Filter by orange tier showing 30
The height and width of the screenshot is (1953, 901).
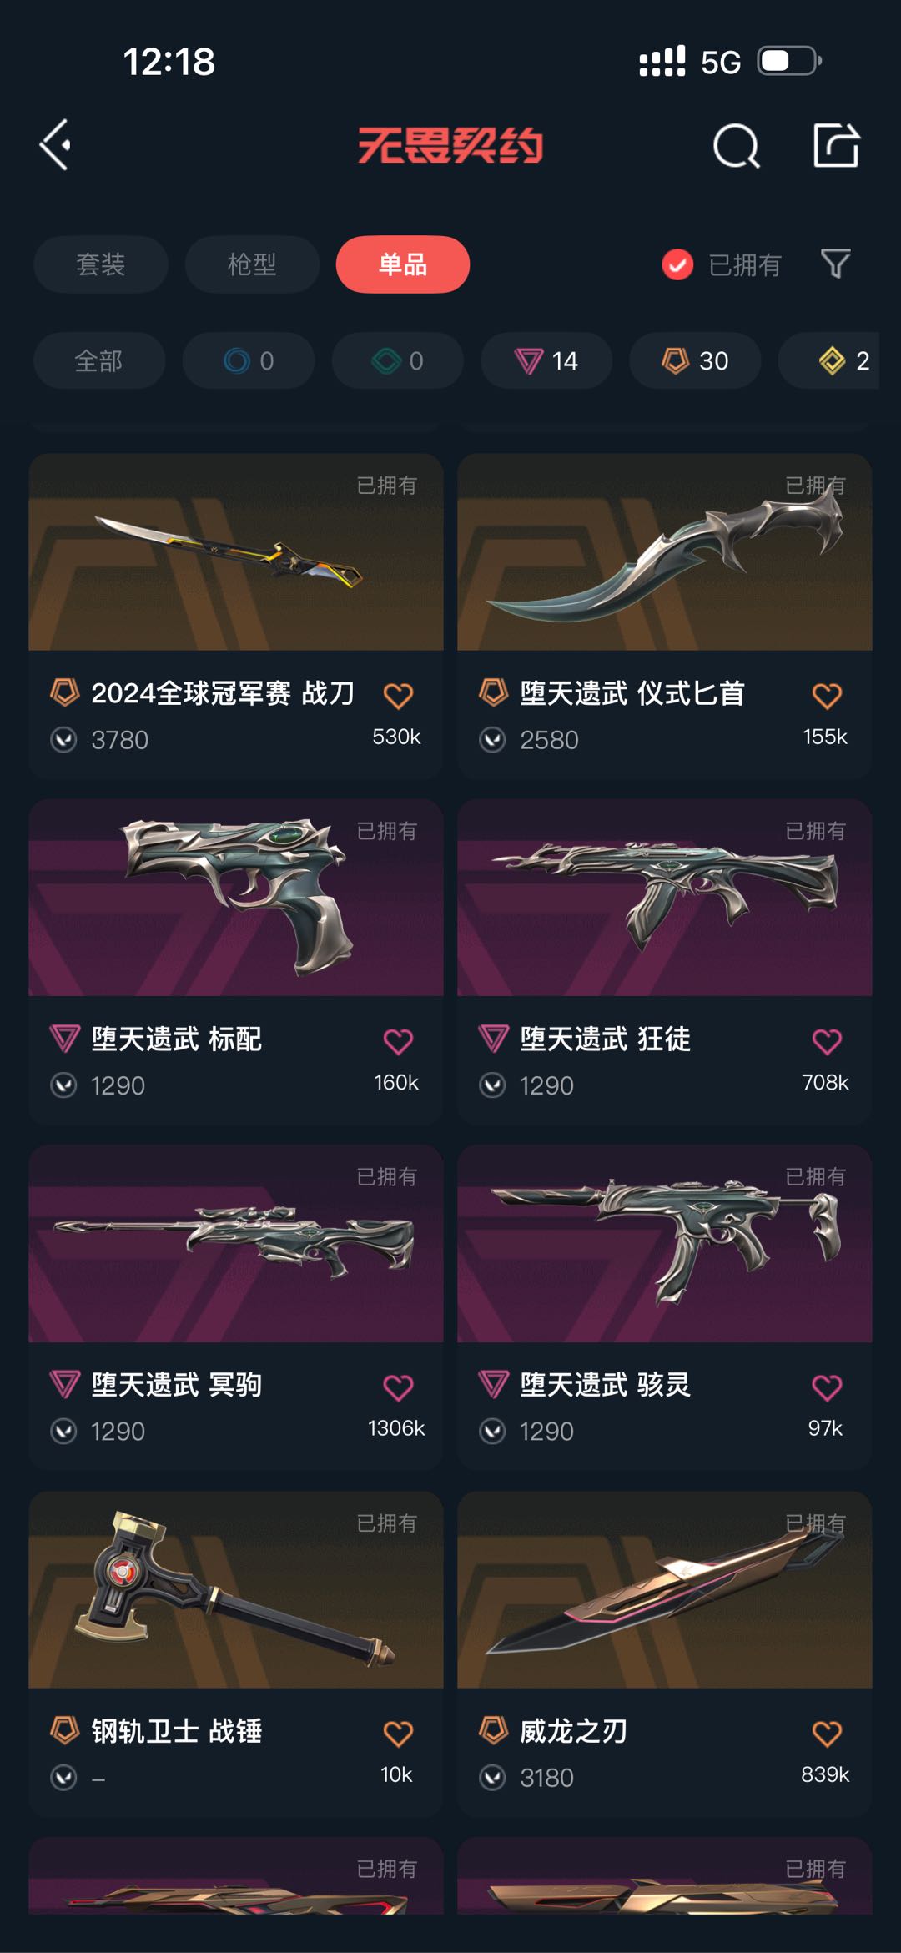pos(695,360)
